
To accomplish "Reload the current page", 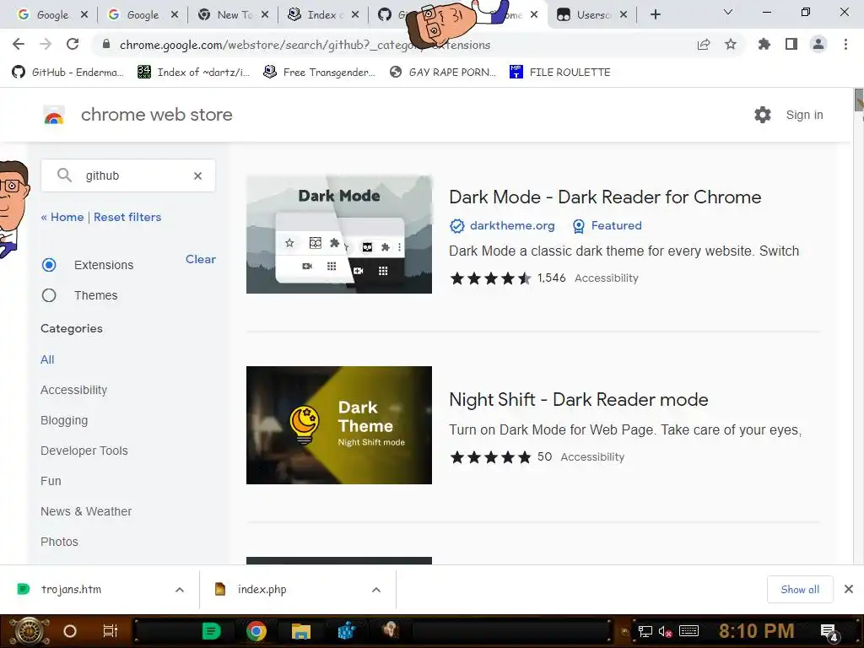I will point(73,44).
